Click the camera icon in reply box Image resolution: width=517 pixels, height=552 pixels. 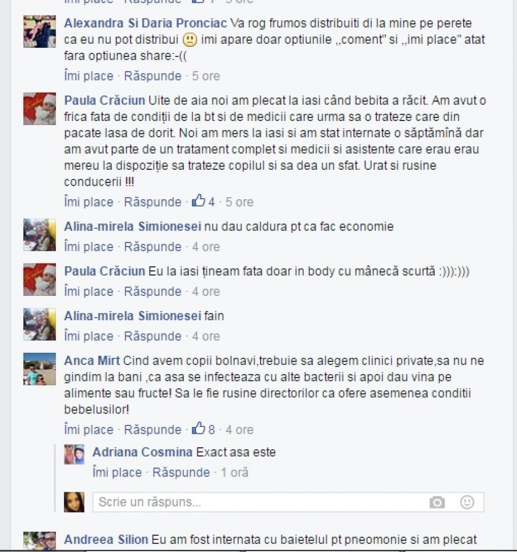437,502
